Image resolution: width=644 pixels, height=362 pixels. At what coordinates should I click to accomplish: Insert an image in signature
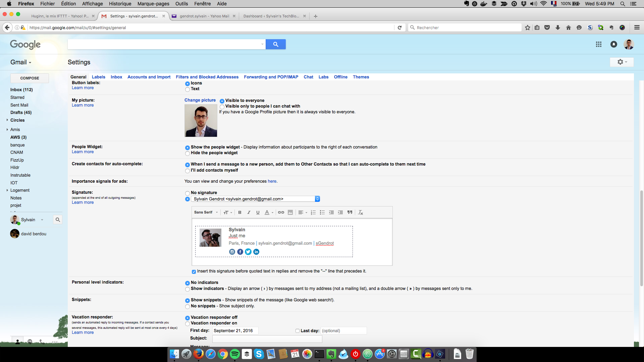[290, 213]
